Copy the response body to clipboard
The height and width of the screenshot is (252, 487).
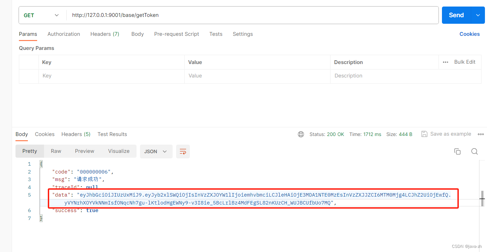click(x=457, y=151)
